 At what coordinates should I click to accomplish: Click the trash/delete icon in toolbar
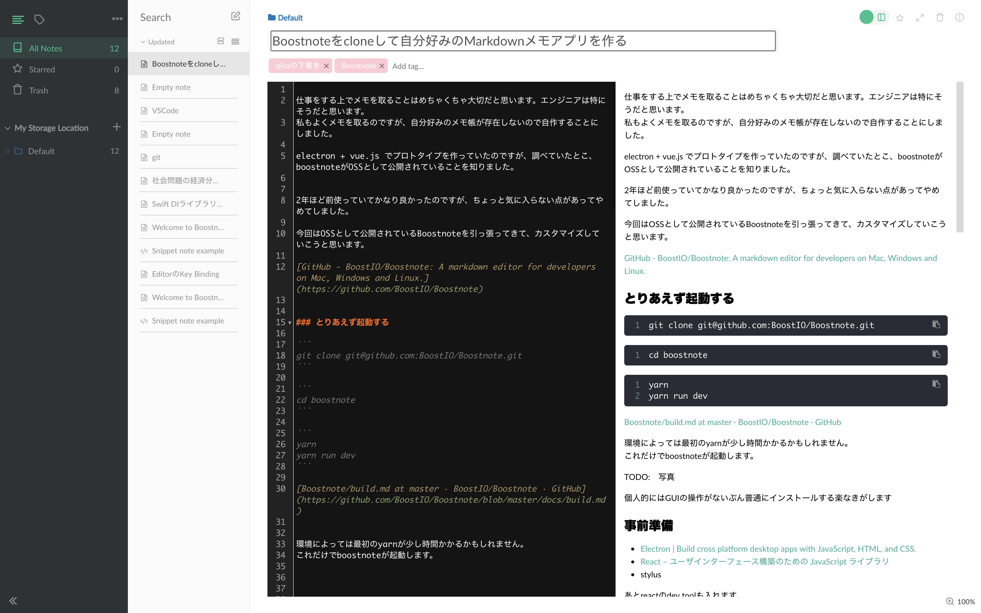click(x=940, y=18)
